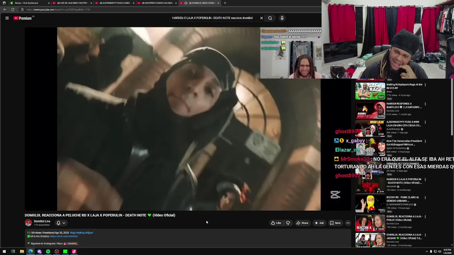Open the menu for ROCHY RD - PONE CLARO
The width and height of the screenshot is (454, 255).
click(425, 198)
